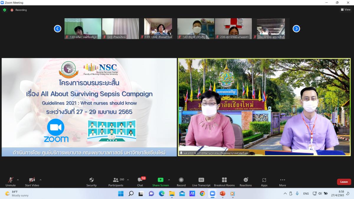
Task: Select participant 049 video thumbnail
Action: (x=120, y=29)
